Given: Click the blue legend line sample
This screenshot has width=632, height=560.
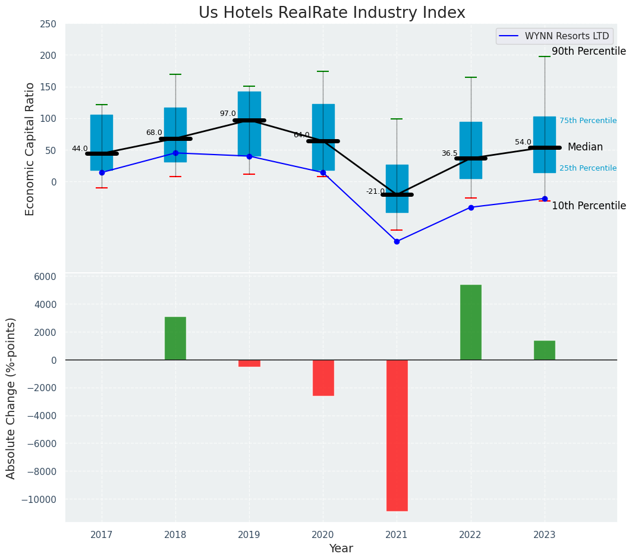Looking at the screenshot, I should coord(510,36).
